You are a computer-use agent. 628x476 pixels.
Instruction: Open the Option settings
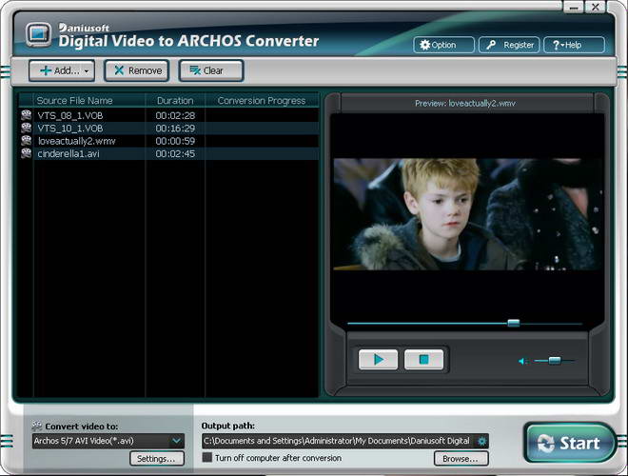click(x=443, y=45)
